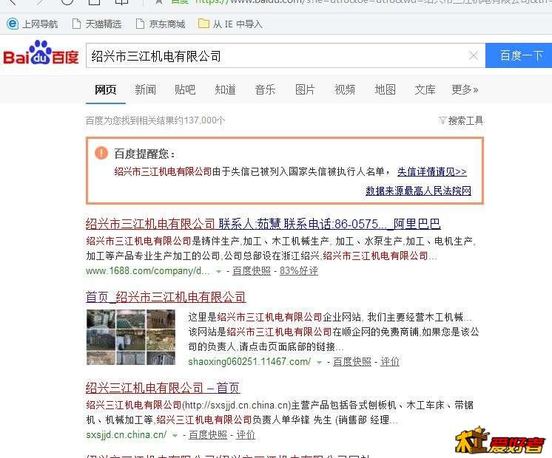Open the 京东商城 bookmark

click(x=161, y=24)
